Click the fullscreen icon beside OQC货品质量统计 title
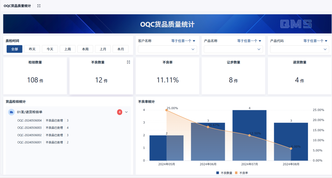This screenshot has width=332, height=178. [x=39, y=6]
